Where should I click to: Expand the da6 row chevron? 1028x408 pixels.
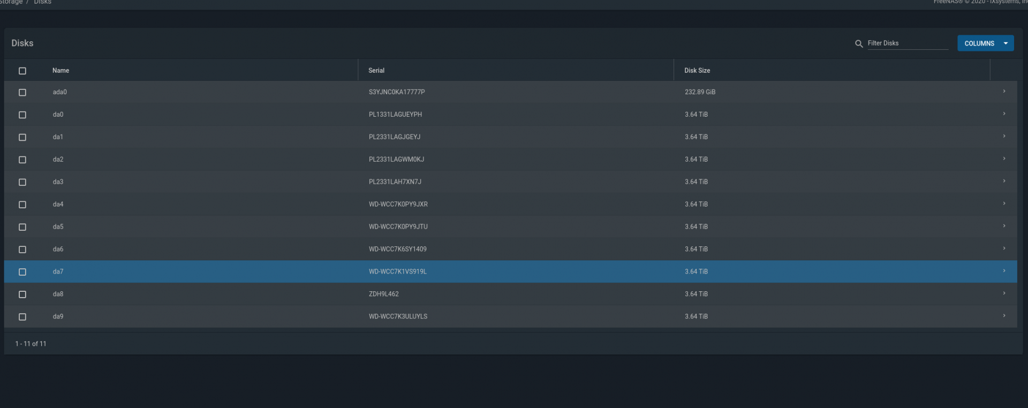click(x=1004, y=249)
